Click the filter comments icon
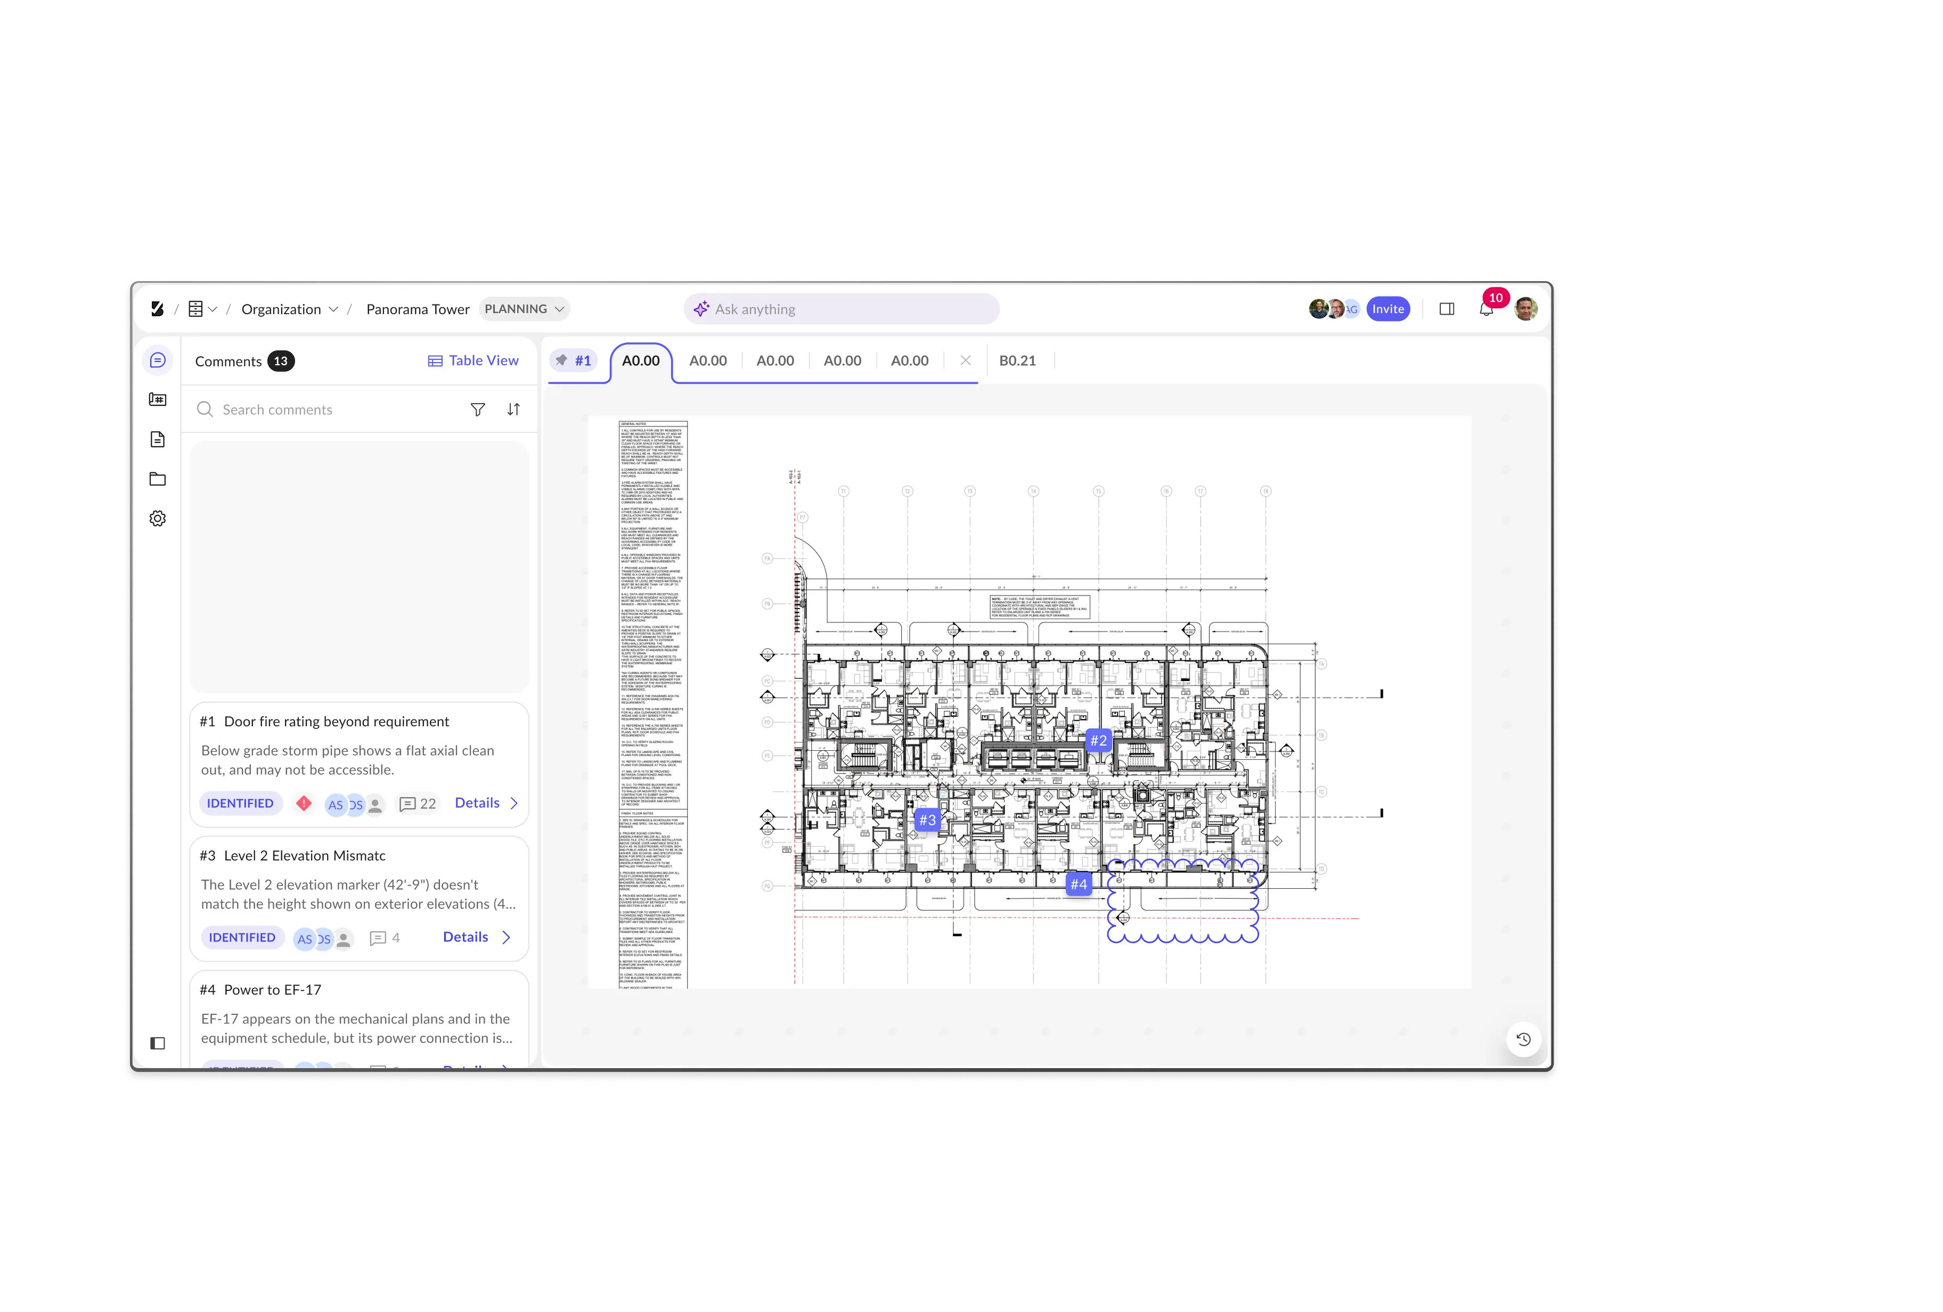The width and height of the screenshot is (1943, 1312). (x=477, y=409)
